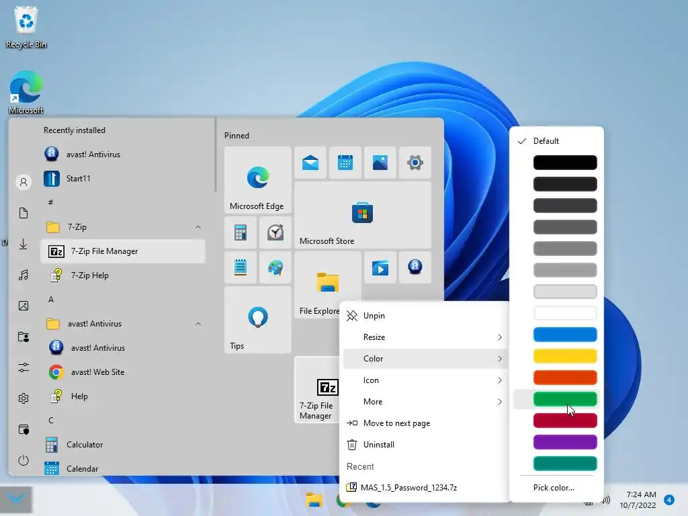Viewport: 688px width, 516px height.
Task: Pick the orange-red color swatch
Action: point(565,378)
